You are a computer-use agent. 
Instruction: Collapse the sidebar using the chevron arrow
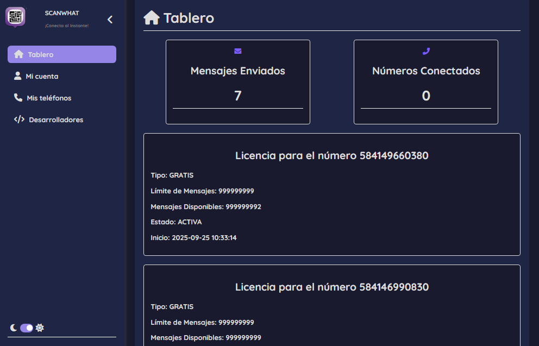pos(110,20)
